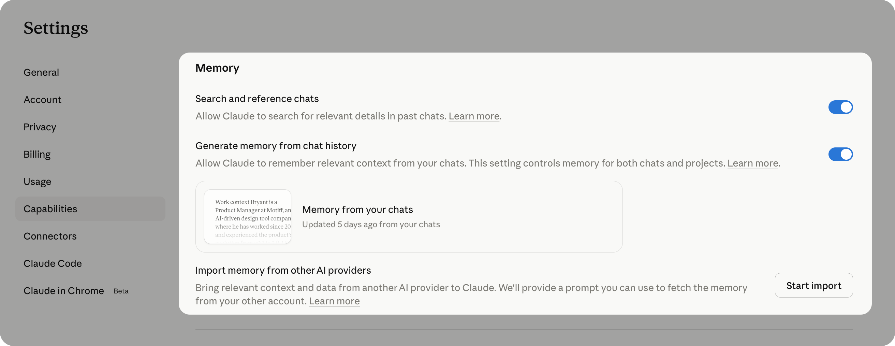
Task: Select the Memory section header
Action: [218, 68]
